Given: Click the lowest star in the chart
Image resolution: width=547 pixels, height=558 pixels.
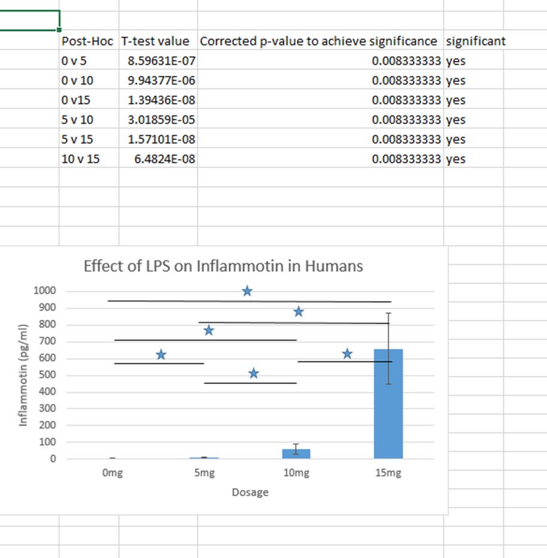Looking at the screenshot, I should 254,374.
